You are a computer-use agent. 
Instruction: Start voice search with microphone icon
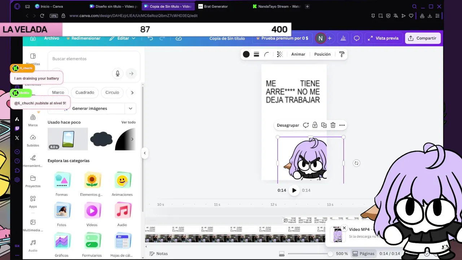click(117, 73)
